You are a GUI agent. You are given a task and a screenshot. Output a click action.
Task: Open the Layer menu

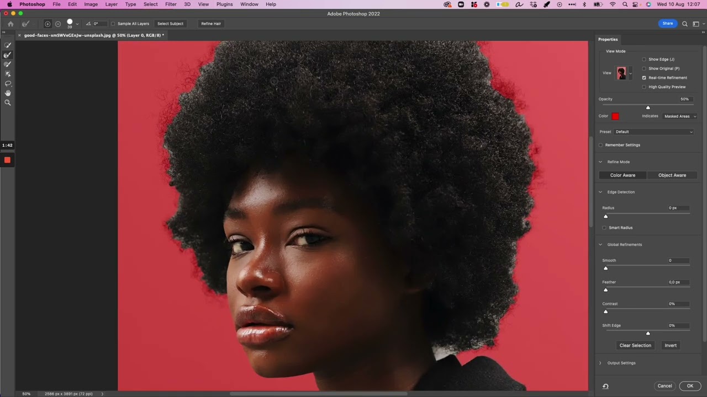pyautogui.click(x=111, y=4)
